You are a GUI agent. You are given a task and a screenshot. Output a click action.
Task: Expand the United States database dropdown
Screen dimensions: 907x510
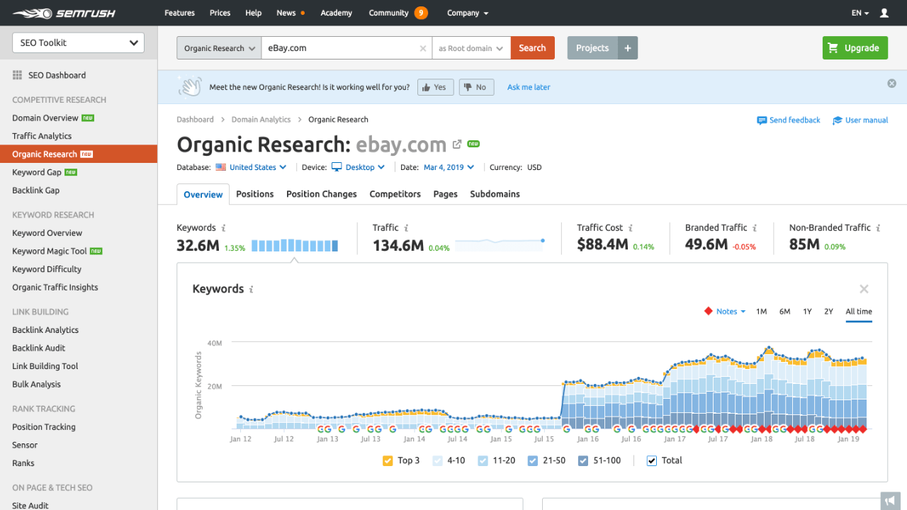pos(258,168)
